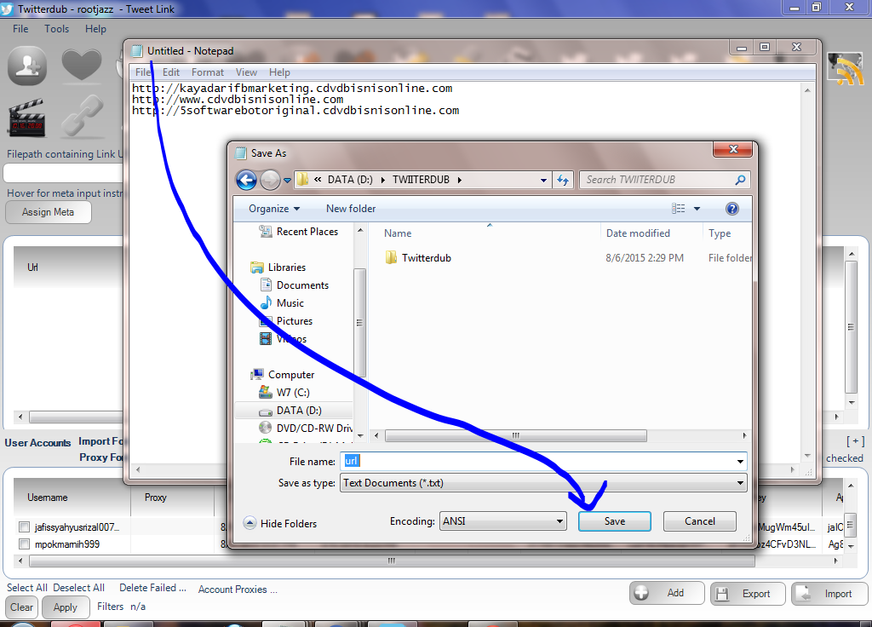The height and width of the screenshot is (627, 872).
Task: Click the Apply filter button
Action: [x=65, y=607]
